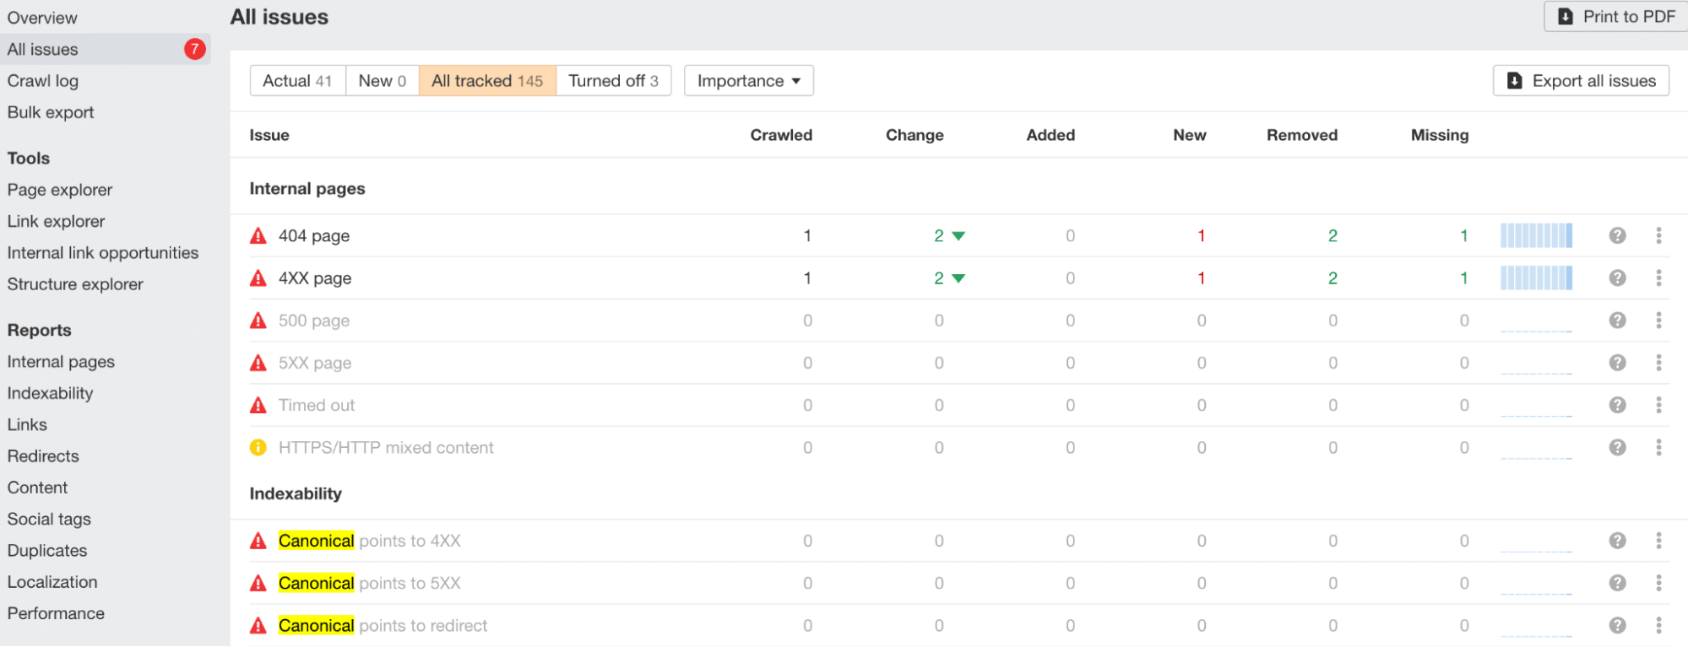This screenshot has height=647, width=1688.
Task: Click the green change arrow in 404 page row
Action: click(958, 236)
